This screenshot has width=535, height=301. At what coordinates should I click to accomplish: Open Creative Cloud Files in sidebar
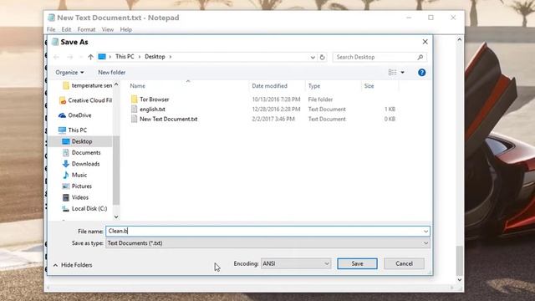click(89, 100)
